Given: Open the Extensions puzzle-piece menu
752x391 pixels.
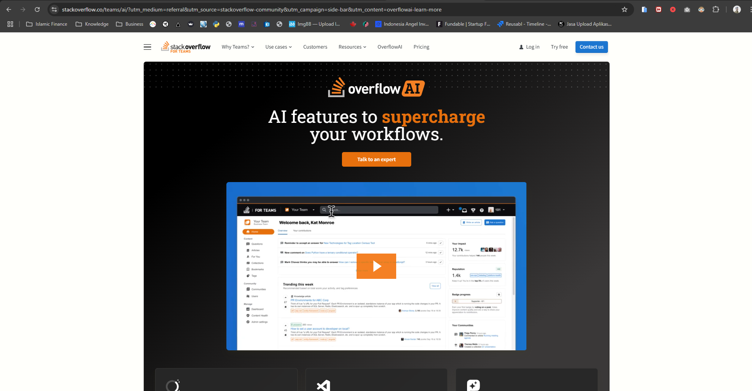Looking at the screenshot, I should click(x=716, y=9).
